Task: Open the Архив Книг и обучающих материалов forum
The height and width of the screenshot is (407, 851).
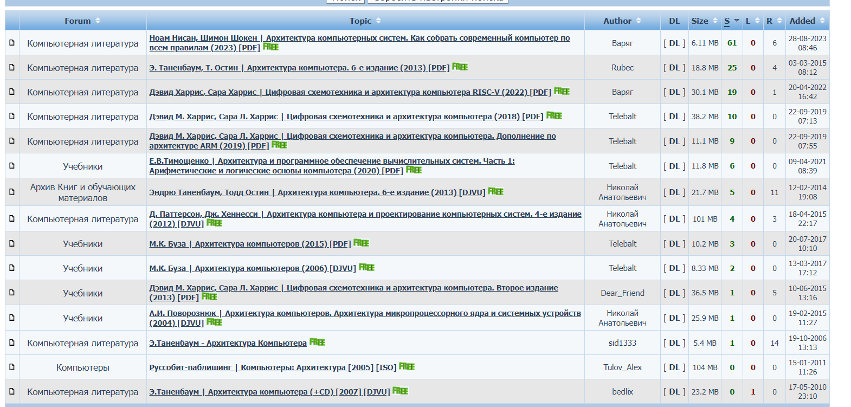Action: (82, 192)
